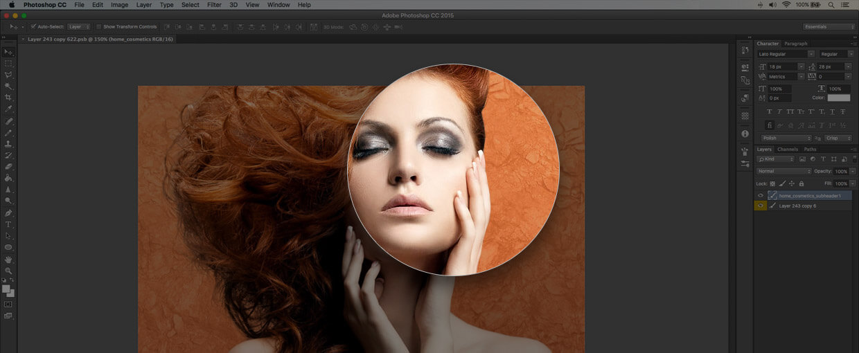This screenshot has width=859, height=353.
Task: Open the Apple menu
Action: click(x=11, y=5)
